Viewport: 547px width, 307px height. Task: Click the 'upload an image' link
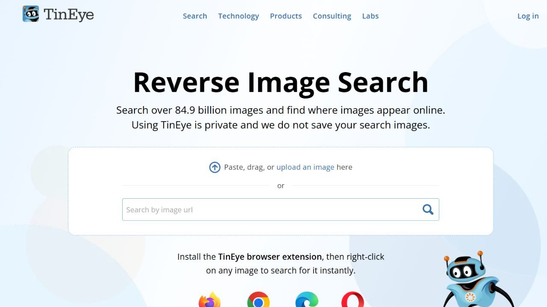pos(306,167)
